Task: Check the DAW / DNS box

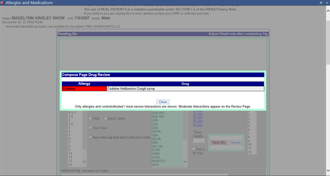Action: tap(105, 119)
